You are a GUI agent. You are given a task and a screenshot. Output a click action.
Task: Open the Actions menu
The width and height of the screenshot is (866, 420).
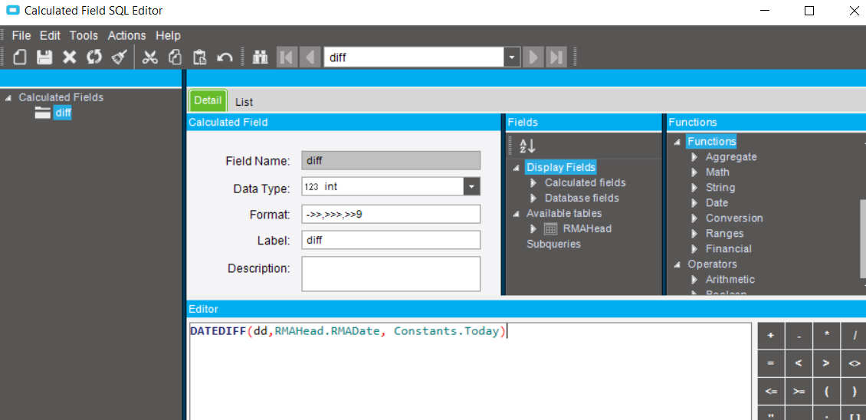(126, 35)
